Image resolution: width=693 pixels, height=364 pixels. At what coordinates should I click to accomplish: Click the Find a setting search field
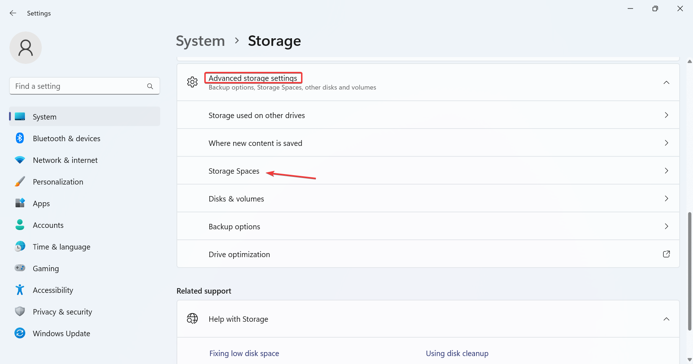(84, 86)
